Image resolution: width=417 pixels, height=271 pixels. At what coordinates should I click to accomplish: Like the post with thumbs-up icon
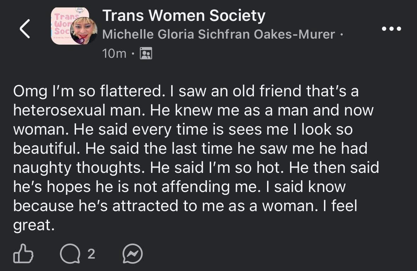tap(23, 254)
